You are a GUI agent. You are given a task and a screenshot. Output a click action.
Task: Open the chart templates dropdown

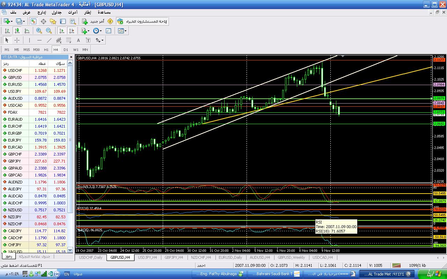click(125, 31)
